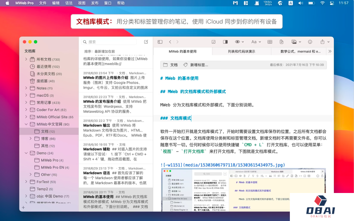Open the share icon in the toolbar
Screen dimensions: 354x221
[322, 42]
